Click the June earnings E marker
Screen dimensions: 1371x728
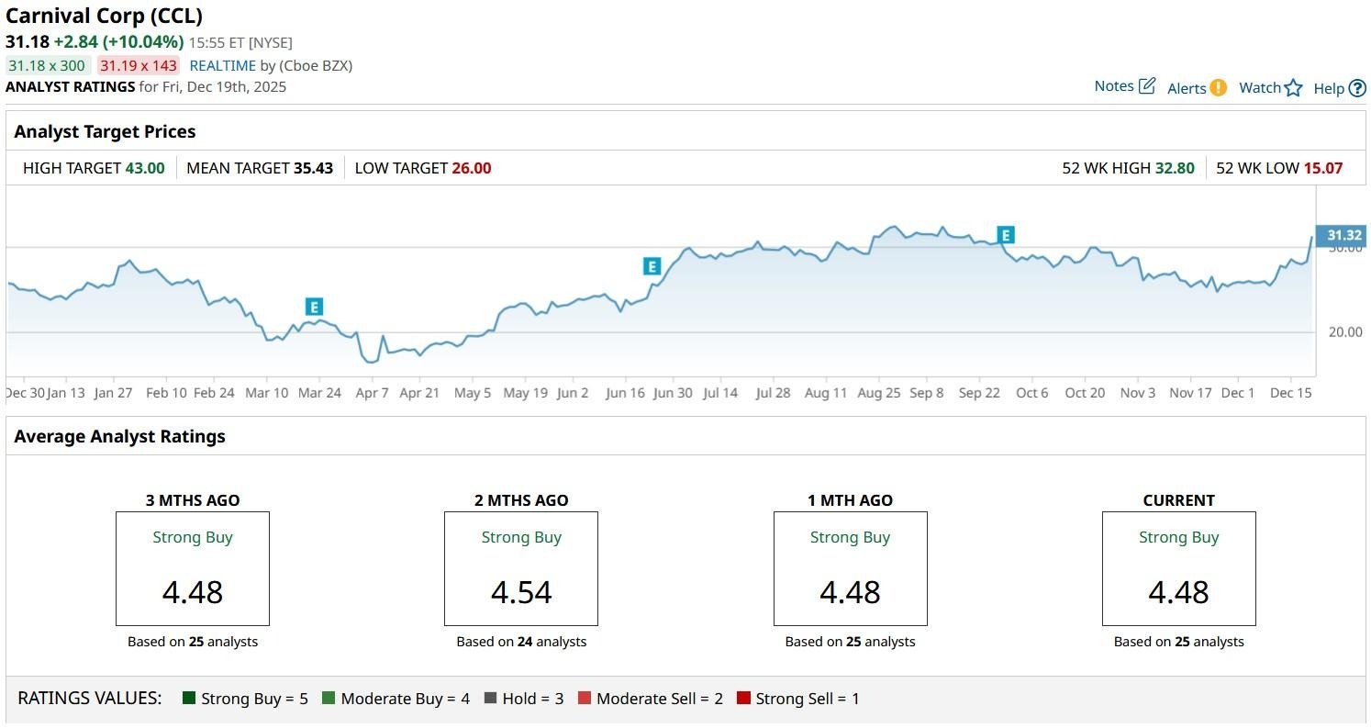(x=652, y=266)
